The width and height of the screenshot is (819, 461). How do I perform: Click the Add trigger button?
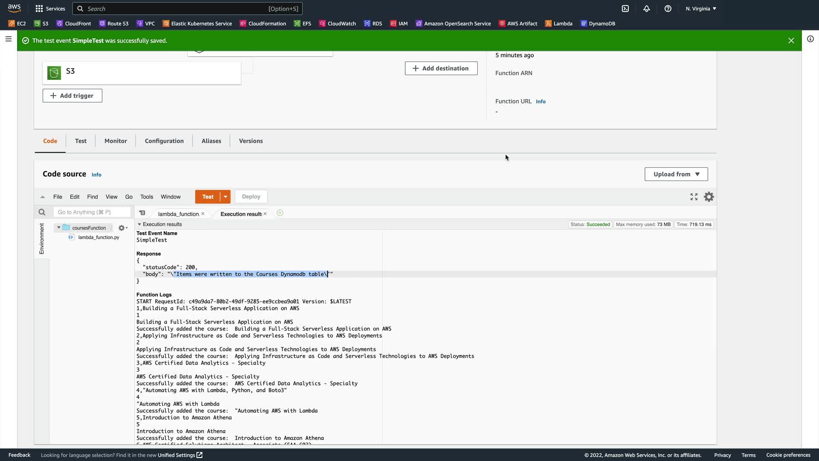pos(72,96)
